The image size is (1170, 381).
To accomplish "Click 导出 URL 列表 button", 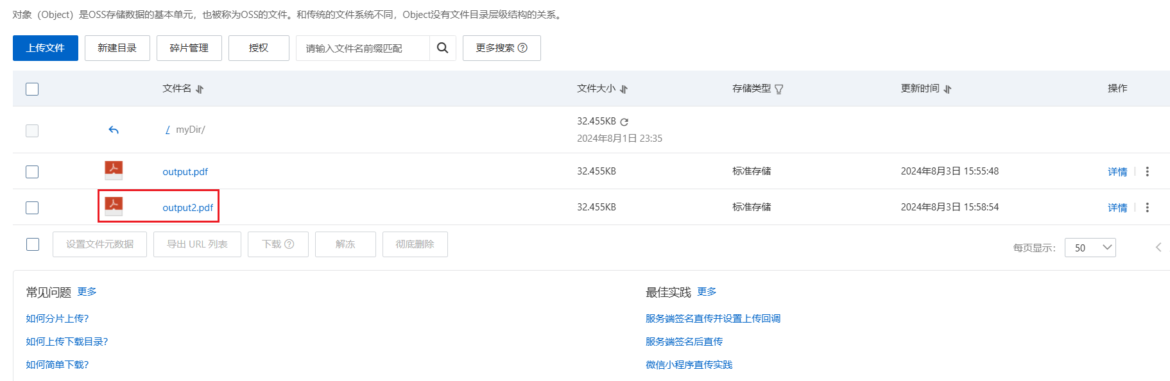I will coord(197,244).
